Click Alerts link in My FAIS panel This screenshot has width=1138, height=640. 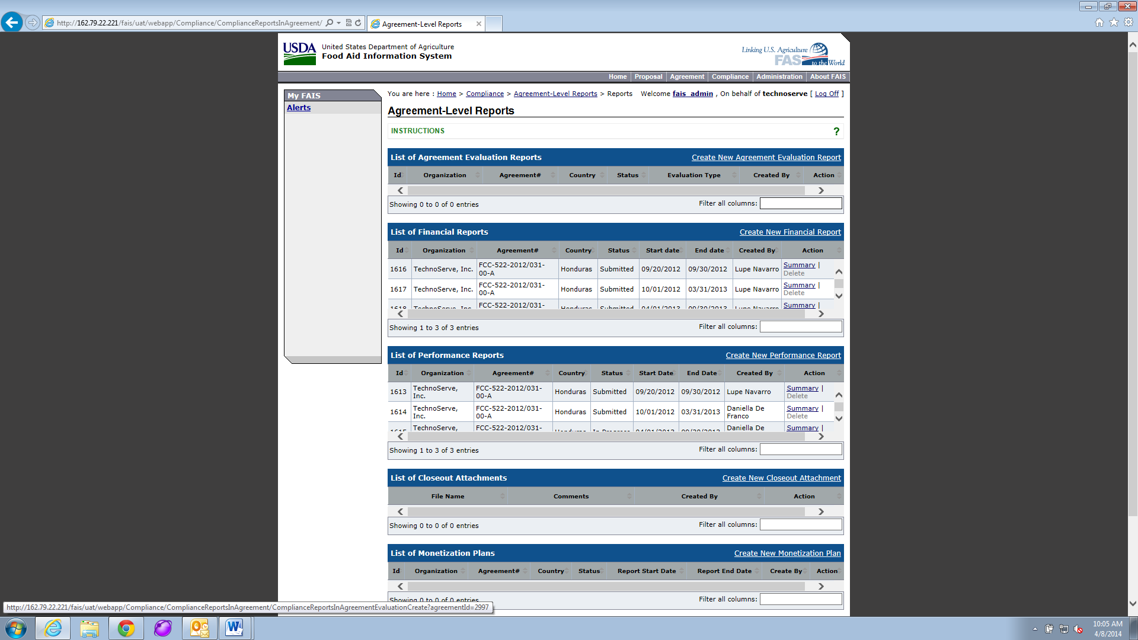299,108
